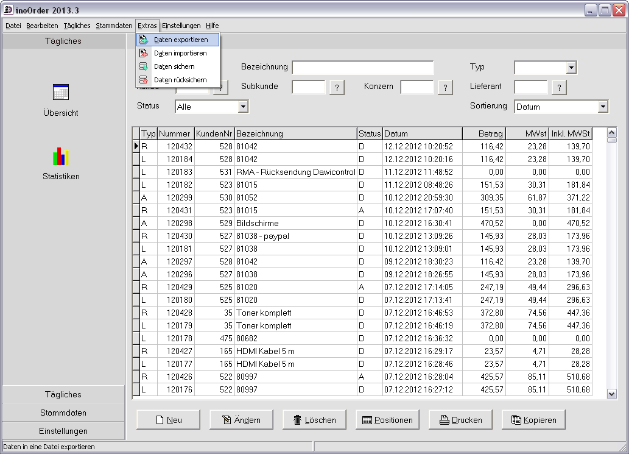This screenshot has width=629, height=454.
Task: Click the Daten importieren menu icon
Action: point(144,53)
